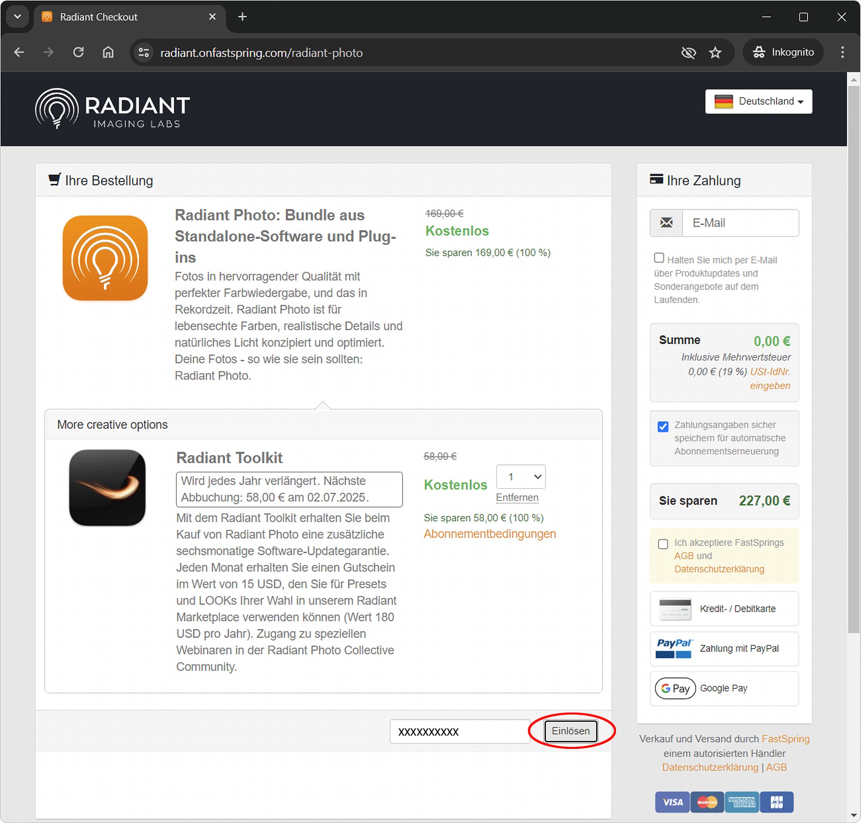Open site information icon in address bar
Image resolution: width=861 pixels, height=823 pixels.
[144, 53]
